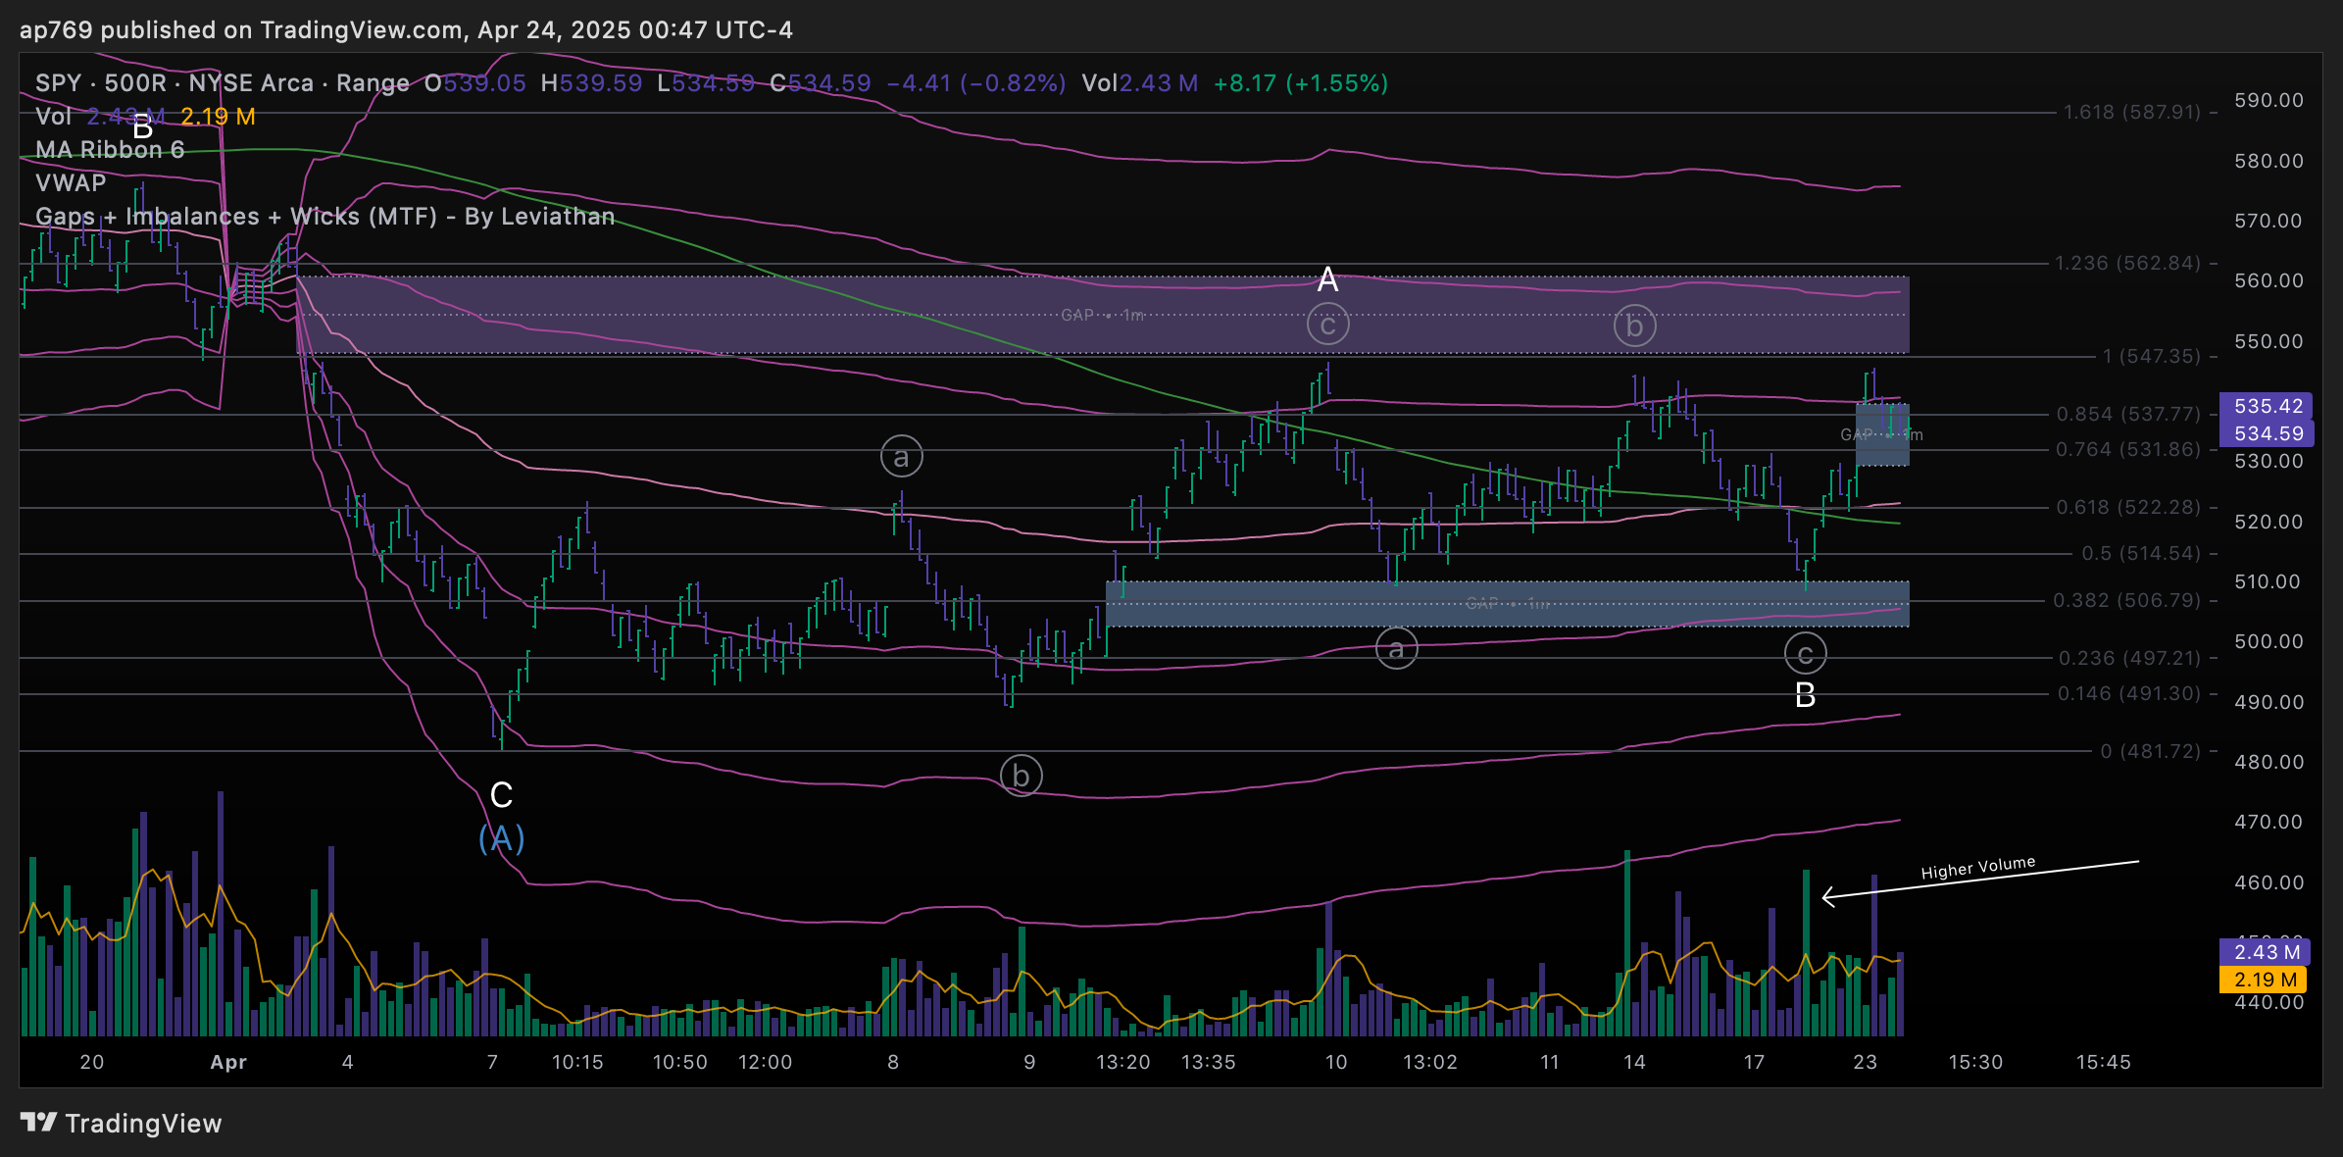Screen dimensions: 2343x1157
Task: Select the 0.146 (491.30) Fibonacci label
Action: tap(2129, 693)
